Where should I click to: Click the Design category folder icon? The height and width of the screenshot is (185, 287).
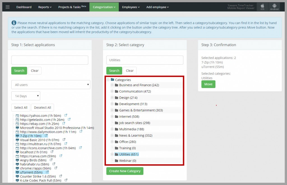[x=116, y=98]
